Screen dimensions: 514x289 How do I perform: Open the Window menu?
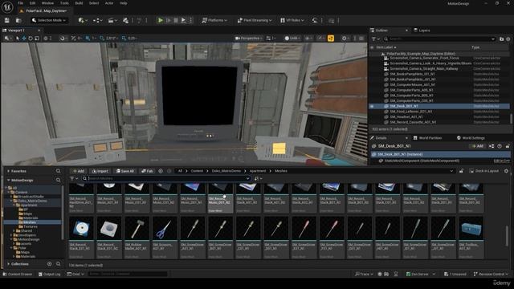click(47, 3)
